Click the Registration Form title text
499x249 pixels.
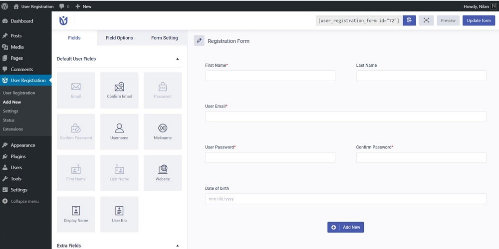(x=229, y=41)
